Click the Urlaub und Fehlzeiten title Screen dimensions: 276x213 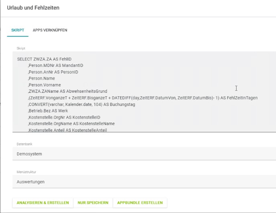pyautogui.click(x=33, y=8)
